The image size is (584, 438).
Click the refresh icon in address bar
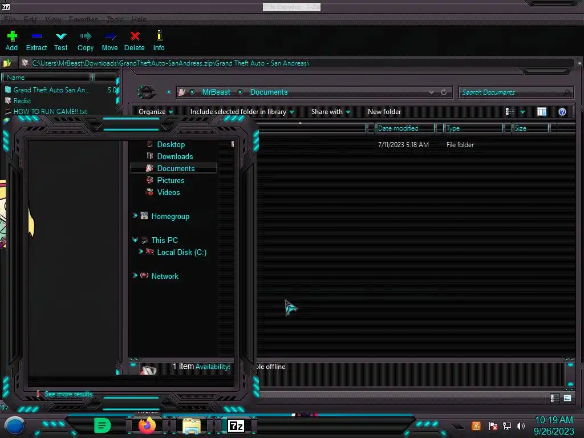pos(444,92)
